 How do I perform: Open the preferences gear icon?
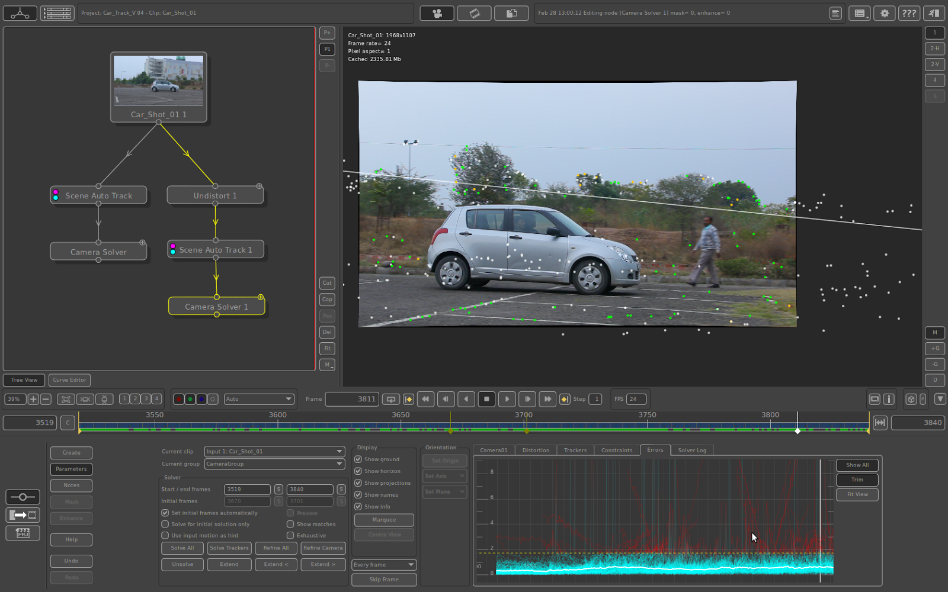[884, 12]
